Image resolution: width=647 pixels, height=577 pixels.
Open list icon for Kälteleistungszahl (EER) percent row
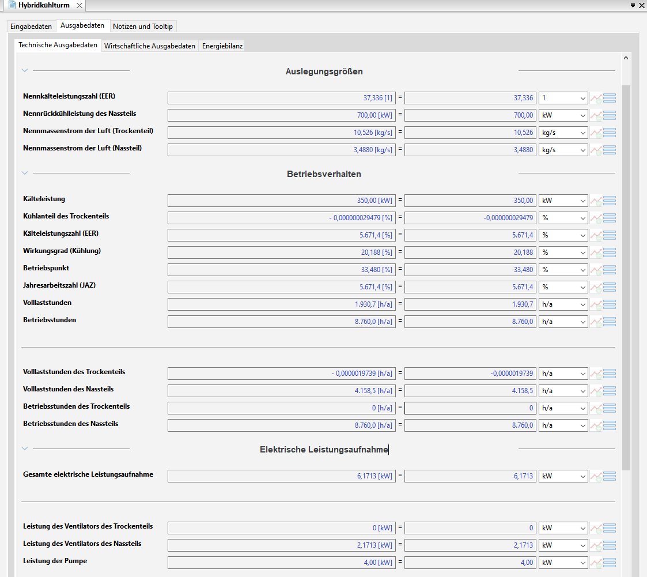tap(610, 235)
